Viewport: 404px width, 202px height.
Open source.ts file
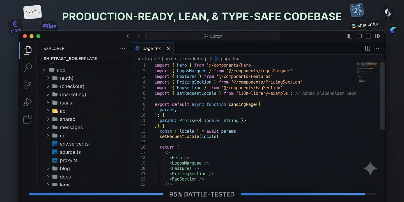tap(70, 152)
